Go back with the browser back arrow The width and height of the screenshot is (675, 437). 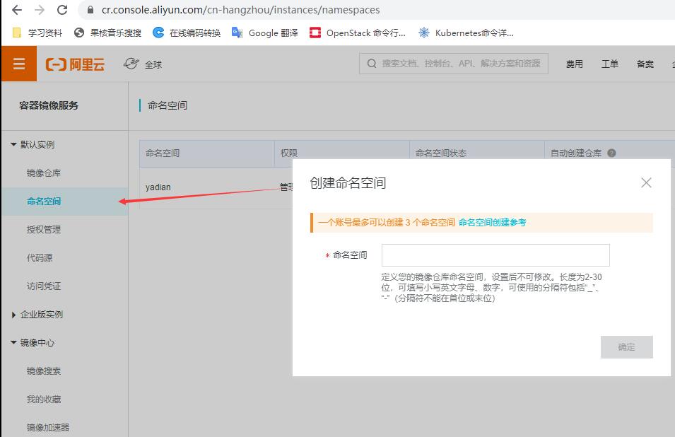pos(17,9)
